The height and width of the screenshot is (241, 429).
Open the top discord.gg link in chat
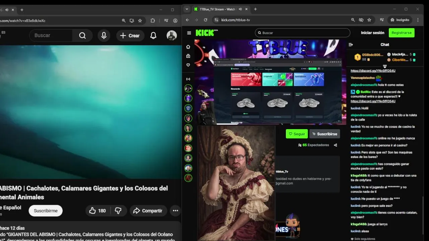pos(373,71)
